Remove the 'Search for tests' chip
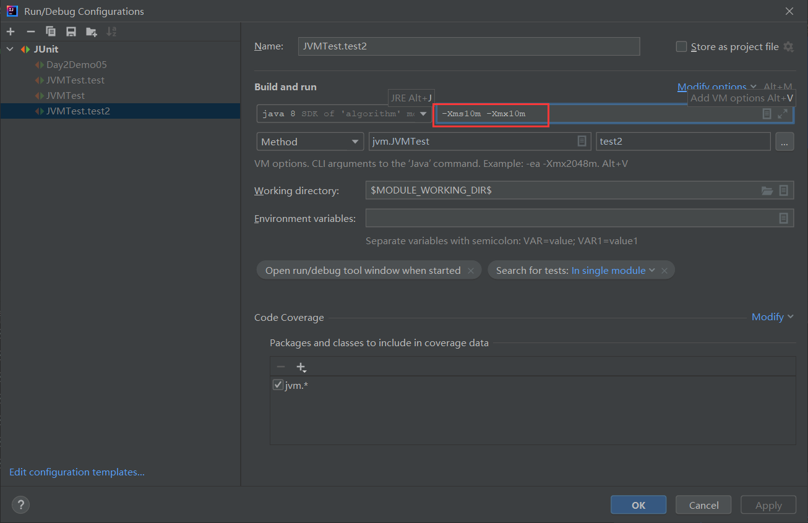The height and width of the screenshot is (523, 808). 664,271
